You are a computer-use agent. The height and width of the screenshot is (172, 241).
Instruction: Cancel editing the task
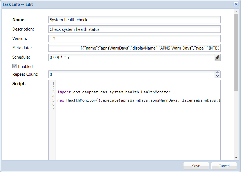tap(224, 166)
